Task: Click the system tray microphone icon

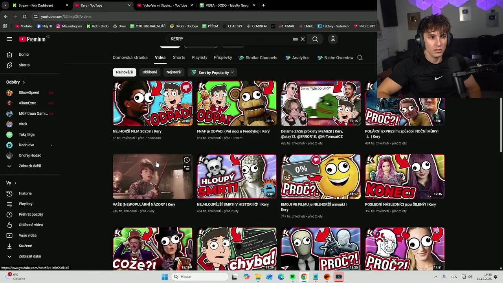Action: [x=444, y=277]
